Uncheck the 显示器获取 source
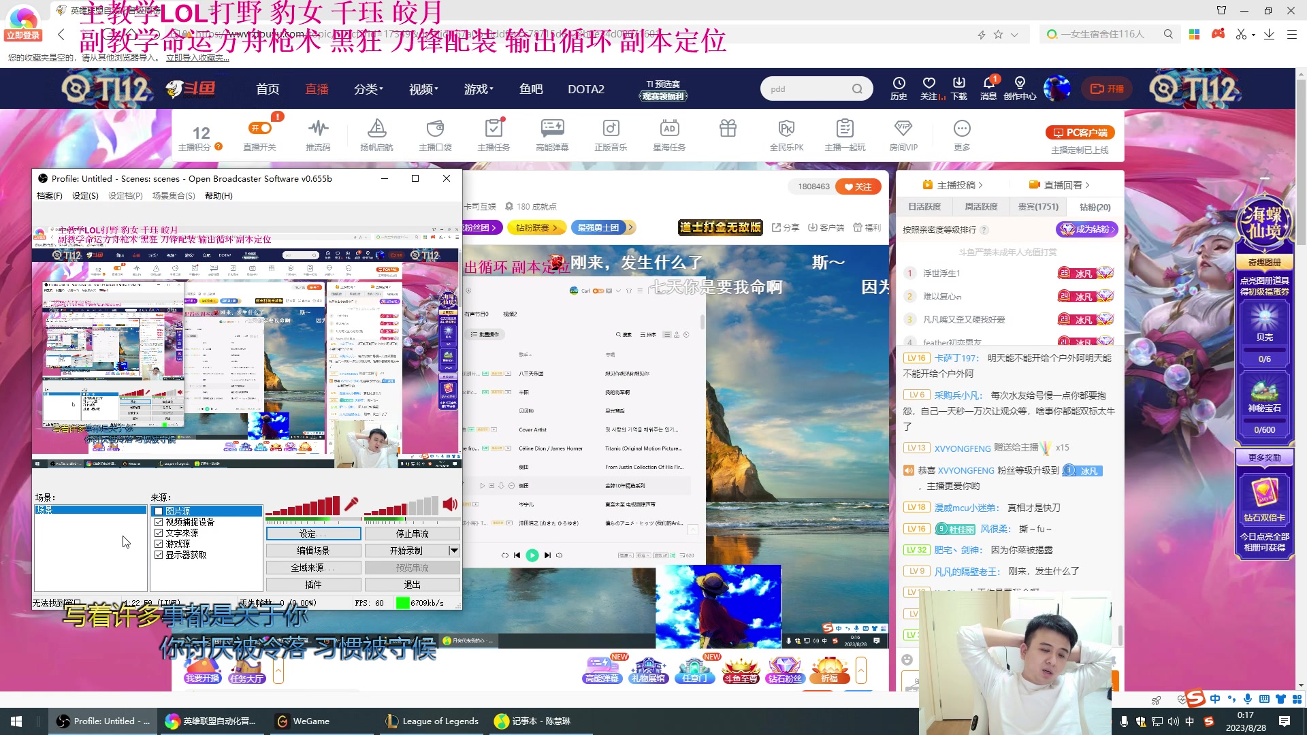This screenshot has width=1307, height=735. point(159,555)
